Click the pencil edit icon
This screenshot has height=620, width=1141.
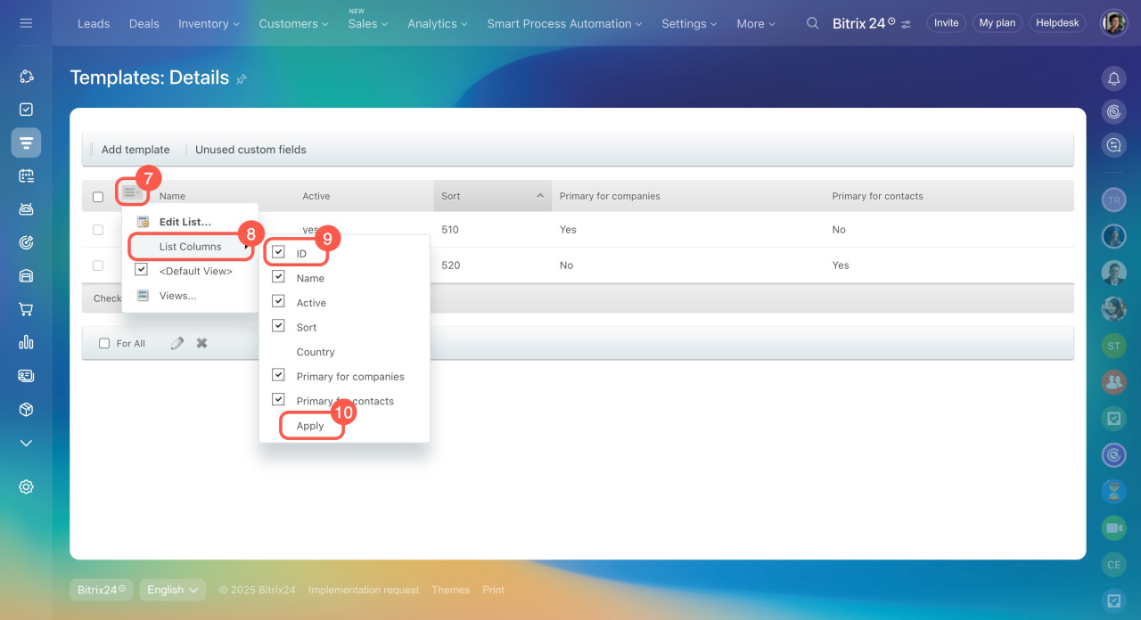[177, 343]
